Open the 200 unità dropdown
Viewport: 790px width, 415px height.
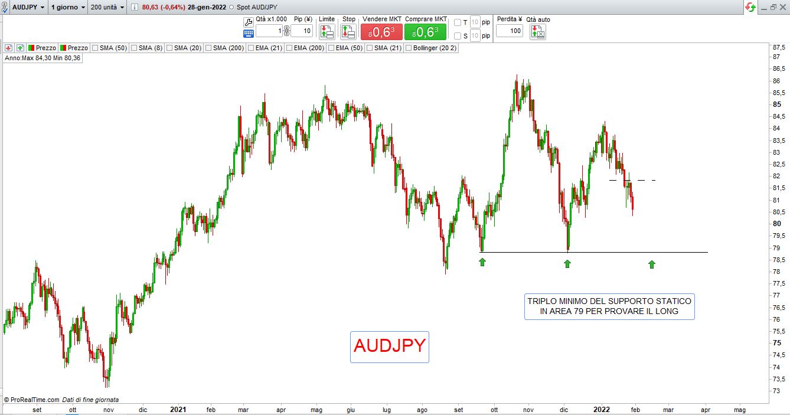pyautogui.click(x=108, y=7)
